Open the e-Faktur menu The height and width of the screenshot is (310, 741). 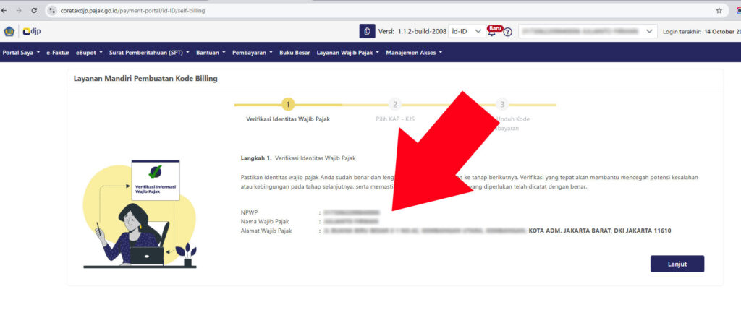tap(57, 53)
